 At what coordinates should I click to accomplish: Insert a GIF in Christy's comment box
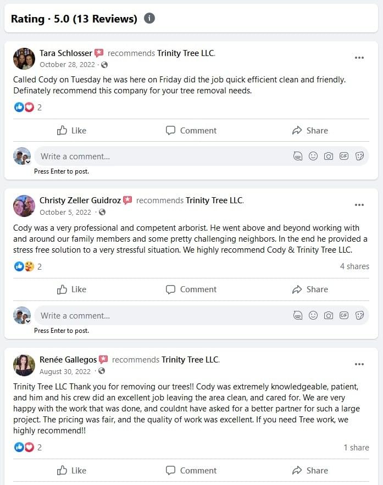344,315
